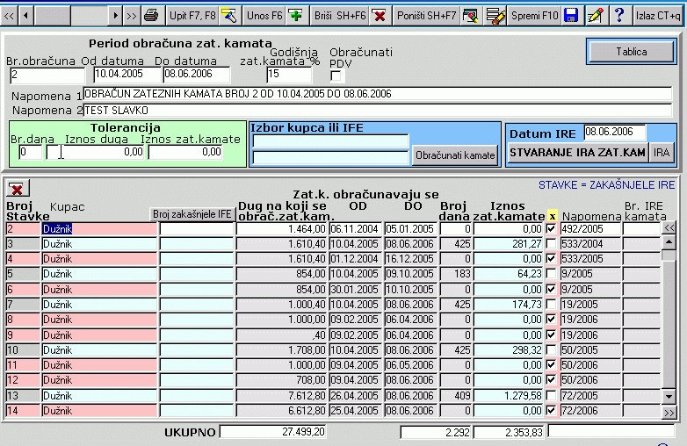Click the toolbar record position slider track
The height and width of the screenshot is (446, 687).
point(71,16)
